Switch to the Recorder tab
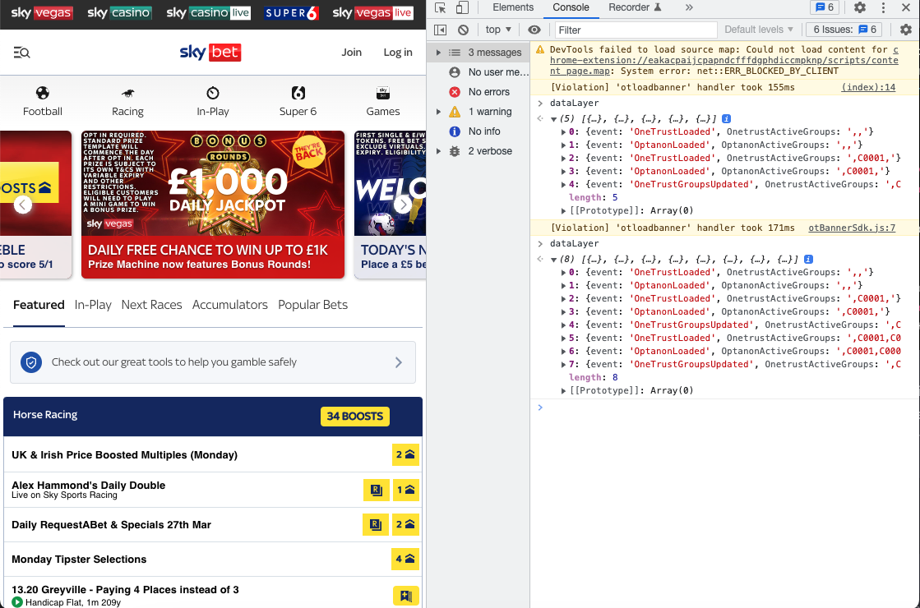 click(x=635, y=7)
